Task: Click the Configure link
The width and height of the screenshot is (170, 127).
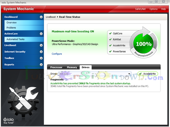Action: (x=57, y=54)
